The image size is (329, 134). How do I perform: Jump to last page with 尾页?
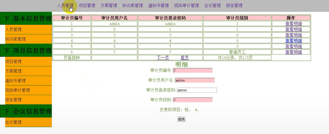185,58
